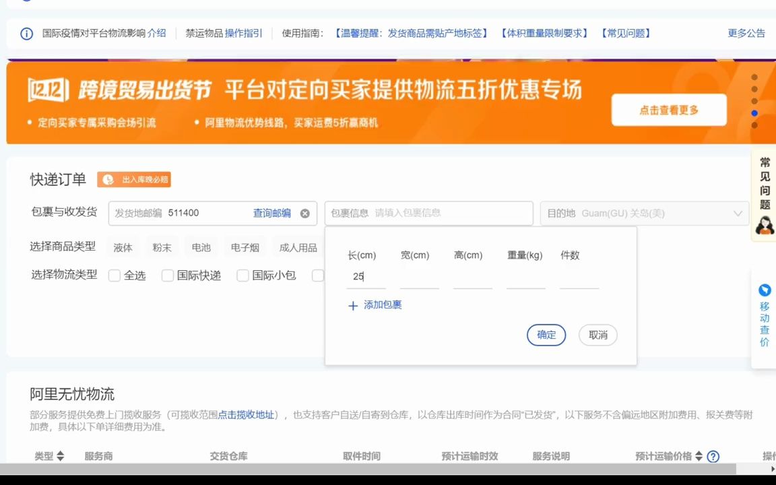Click the horizontal scrollbar at the bottom
The width and height of the screenshot is (776, 485).
click(x=368, y=469)
